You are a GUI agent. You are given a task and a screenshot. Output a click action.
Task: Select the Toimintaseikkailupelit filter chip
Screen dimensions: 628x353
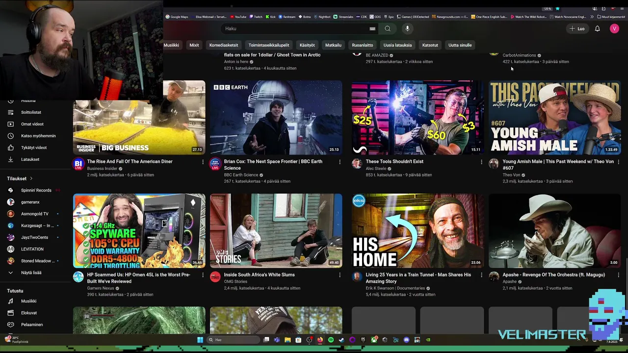(x=269, y=45)
